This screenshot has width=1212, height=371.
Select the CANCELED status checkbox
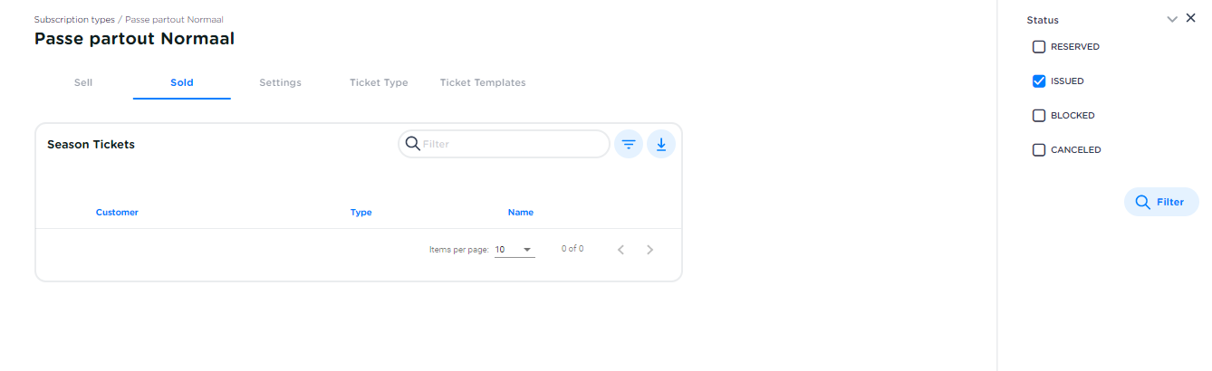pos(1039,150)
